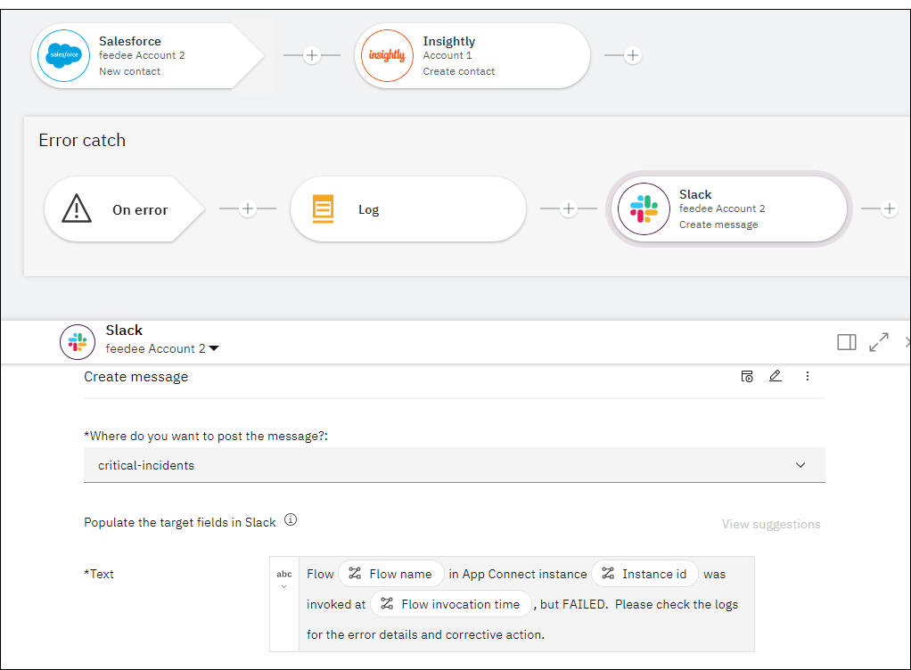This screenshot has height=670, width=911.
Task: Expand the Slack panel to full screen
Action: click(879, 342)
